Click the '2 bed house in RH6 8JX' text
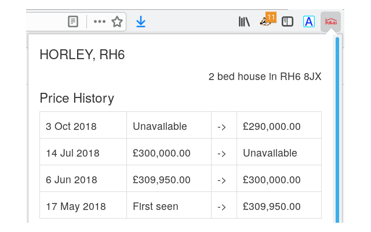371x232 pixels. pos(265,77)
